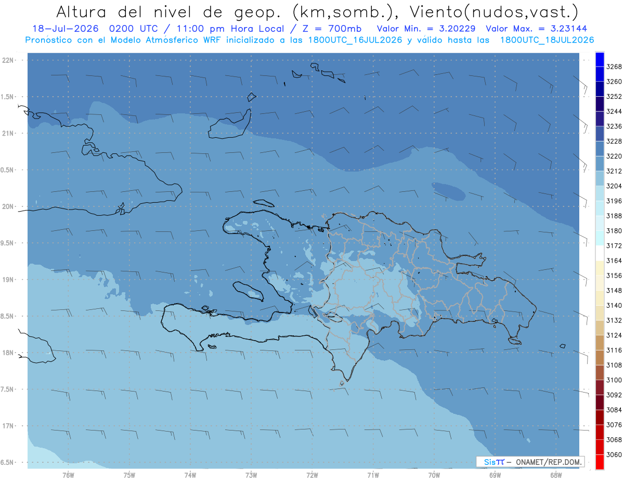Click the brightest blue swatch atop the color bar
Viewport: 624px width, 482px height.
point(600,59)
